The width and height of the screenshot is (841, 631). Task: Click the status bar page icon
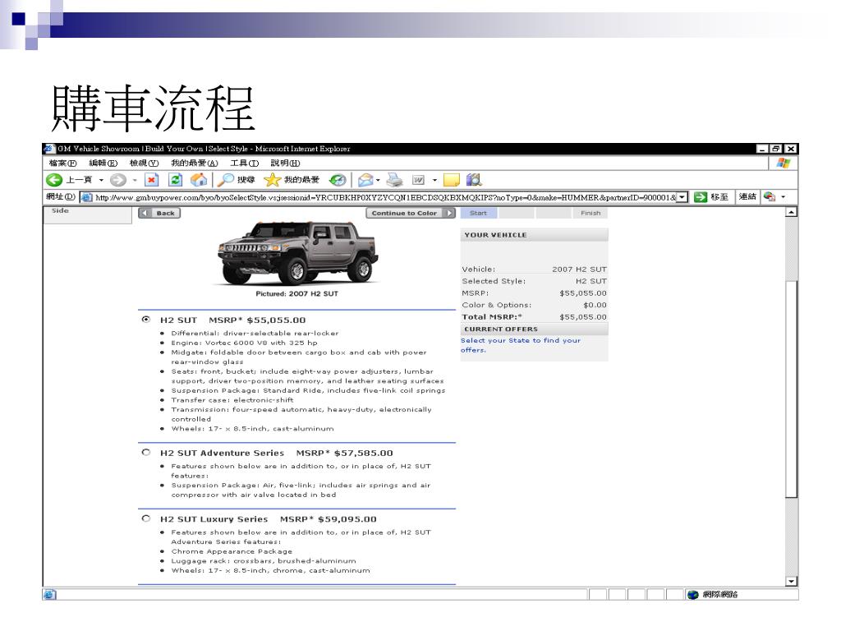[49, 595]
